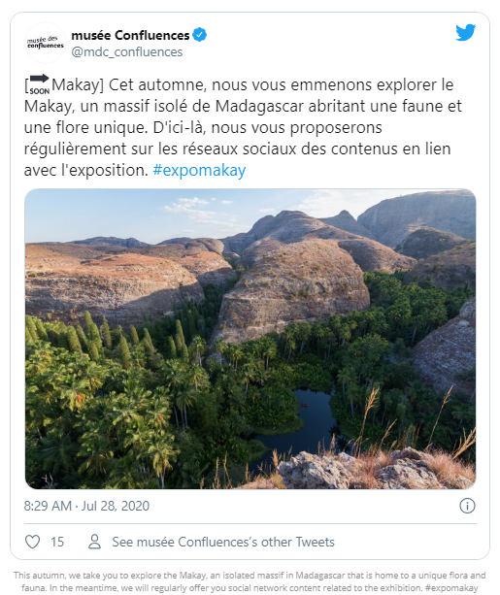Open the tweet info circle icon

467,506
